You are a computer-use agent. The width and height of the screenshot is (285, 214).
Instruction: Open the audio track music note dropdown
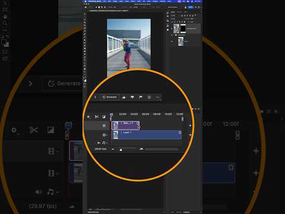(104, 143)
